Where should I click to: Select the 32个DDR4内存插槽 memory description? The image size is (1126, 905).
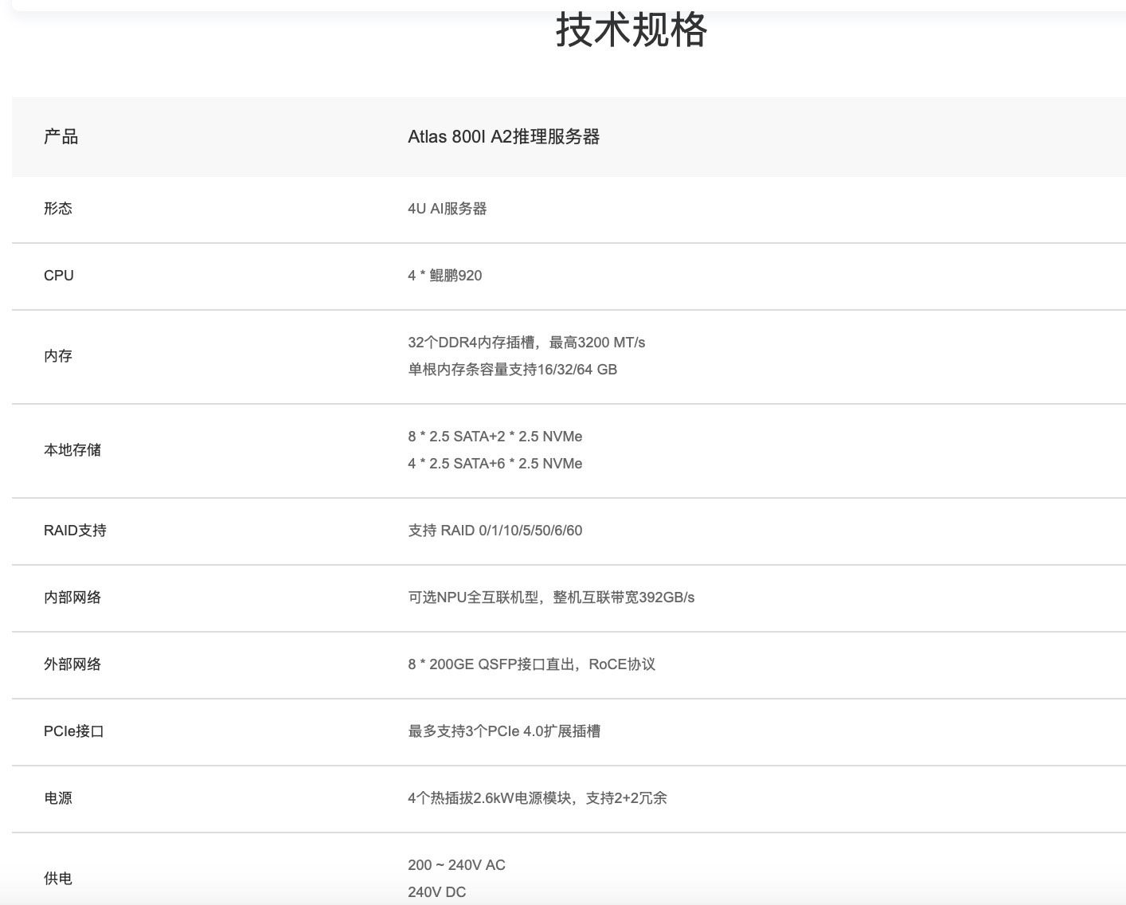(526, 343)
